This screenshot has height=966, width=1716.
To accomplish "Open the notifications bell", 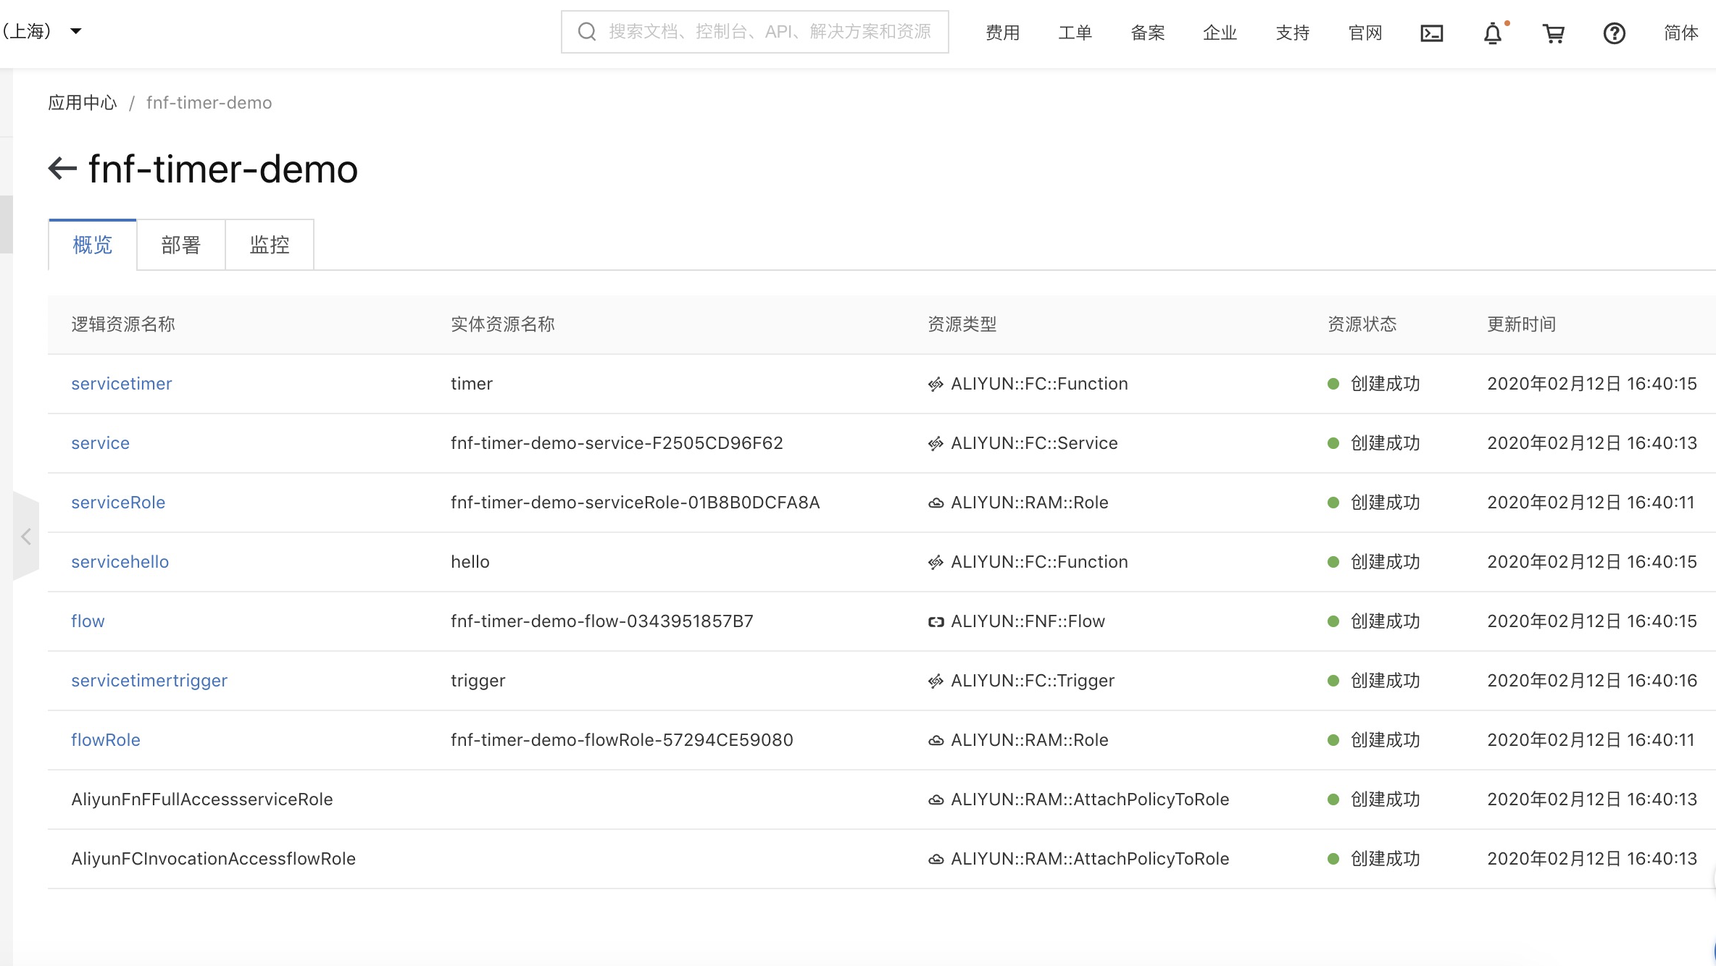I will 1493,33.
